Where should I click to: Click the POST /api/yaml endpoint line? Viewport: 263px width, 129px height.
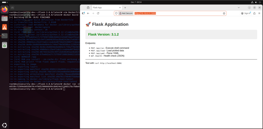(105, 53)
